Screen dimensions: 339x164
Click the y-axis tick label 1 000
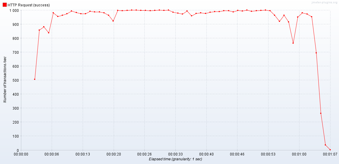(14, 10)
